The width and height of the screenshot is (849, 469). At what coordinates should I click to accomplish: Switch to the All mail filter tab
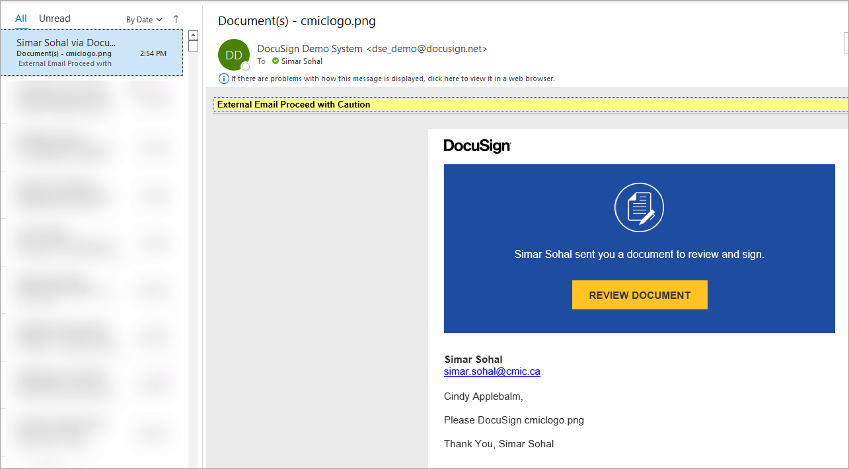pos(21,18)
